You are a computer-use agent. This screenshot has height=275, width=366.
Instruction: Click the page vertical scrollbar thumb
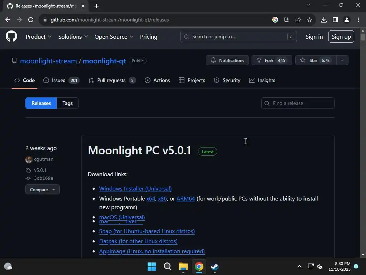coord(363,37)
